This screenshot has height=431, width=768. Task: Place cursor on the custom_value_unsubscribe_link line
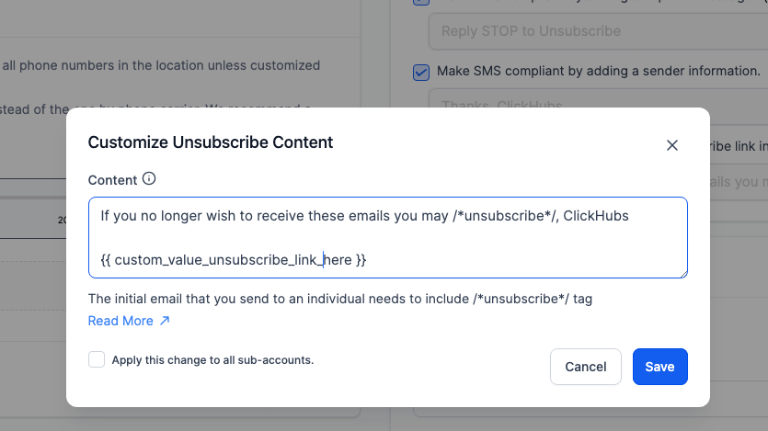[x=233, y=260]
